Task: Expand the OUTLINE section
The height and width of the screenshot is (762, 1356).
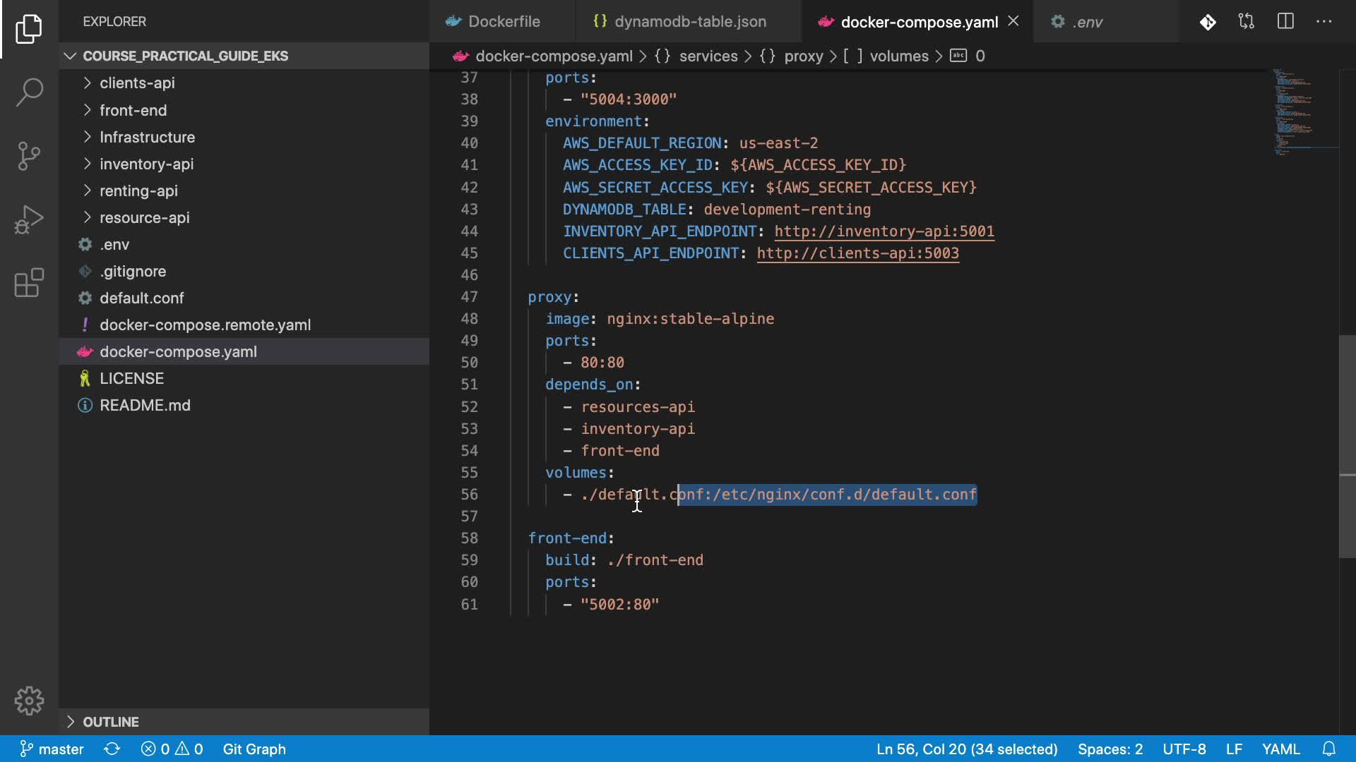Action: click(x=111, y=722)
